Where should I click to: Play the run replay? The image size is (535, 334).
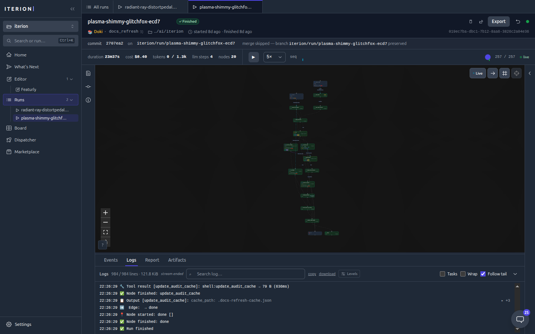(x=253, y=57)
